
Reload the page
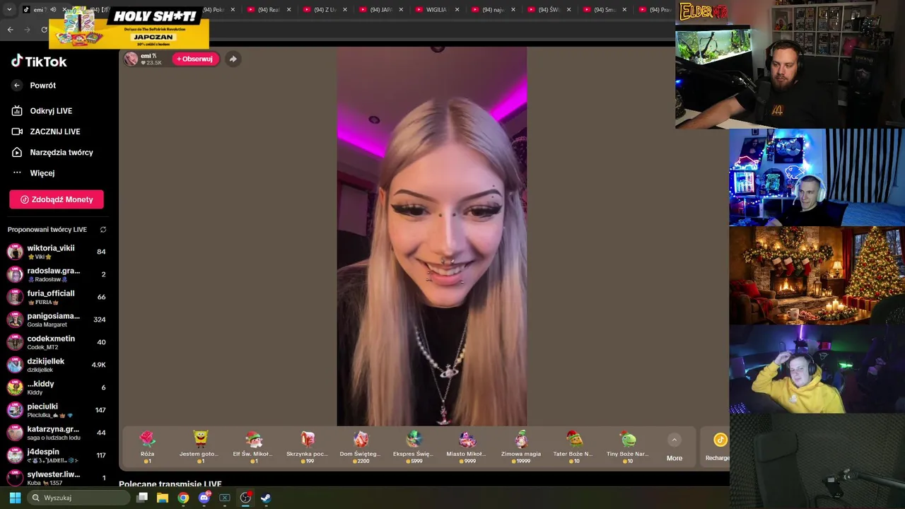pyautogui.click(x=44, y=30)
